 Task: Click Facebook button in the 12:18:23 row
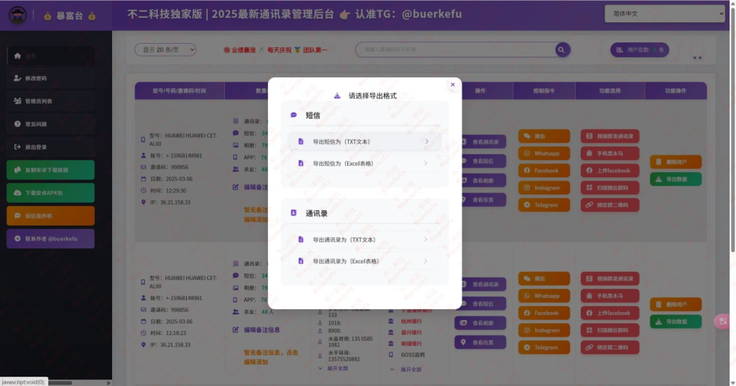pos(544,313)
